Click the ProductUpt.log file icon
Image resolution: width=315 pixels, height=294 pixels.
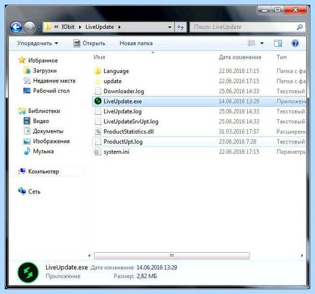tap(98, 141)
